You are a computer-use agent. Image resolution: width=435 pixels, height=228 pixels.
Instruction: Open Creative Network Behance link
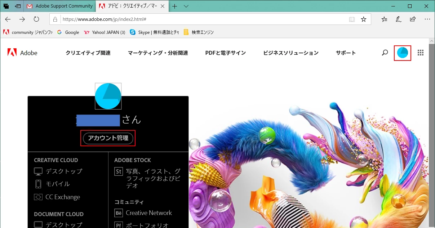tap(143, 213)
